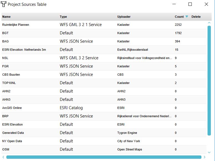Image resolution: width=215 pixels, height=161 pixels.
Task: Click the horizontal scrollbar right arrow
Action: [x=204, y=157]
